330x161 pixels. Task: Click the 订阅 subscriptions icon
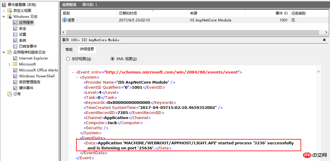(10, 94)
